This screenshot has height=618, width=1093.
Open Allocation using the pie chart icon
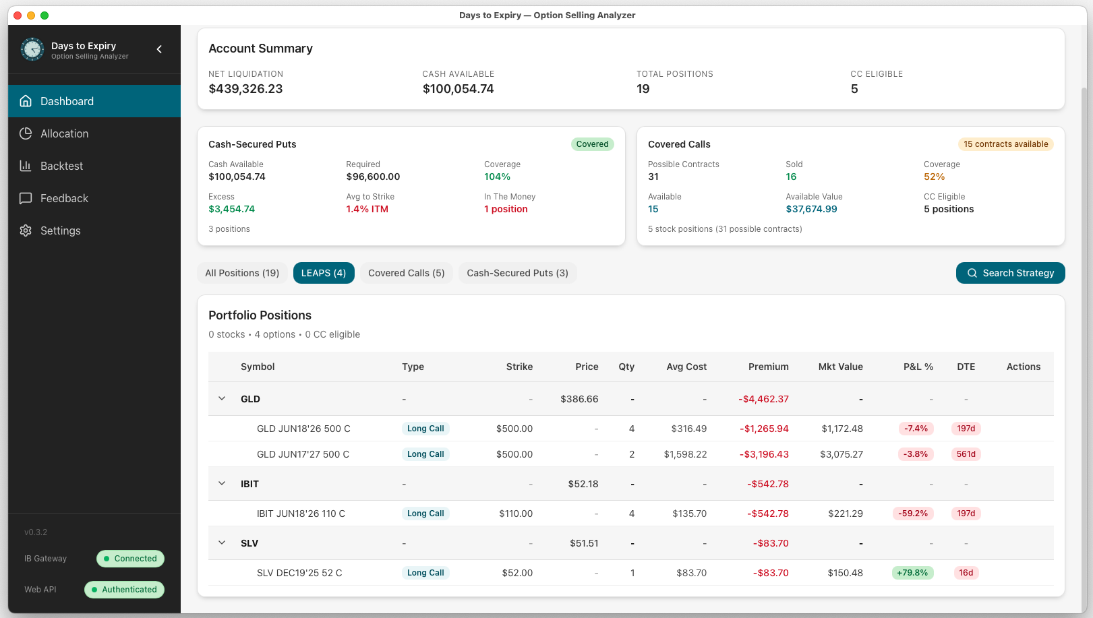click(x=26, y=133)
